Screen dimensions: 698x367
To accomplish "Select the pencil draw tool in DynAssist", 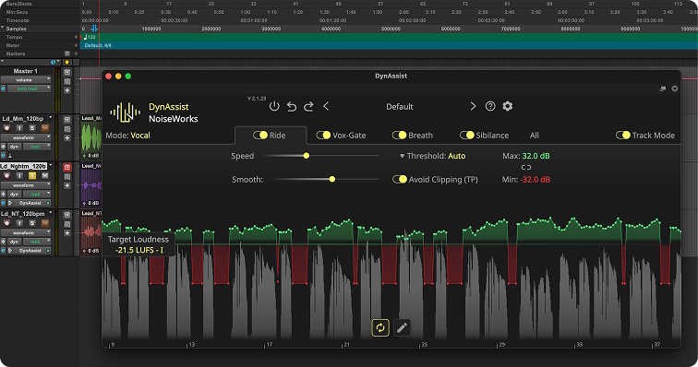I will click(x=402, y=328).
